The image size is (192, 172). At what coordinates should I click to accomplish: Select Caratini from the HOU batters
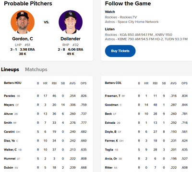(9, 132)
